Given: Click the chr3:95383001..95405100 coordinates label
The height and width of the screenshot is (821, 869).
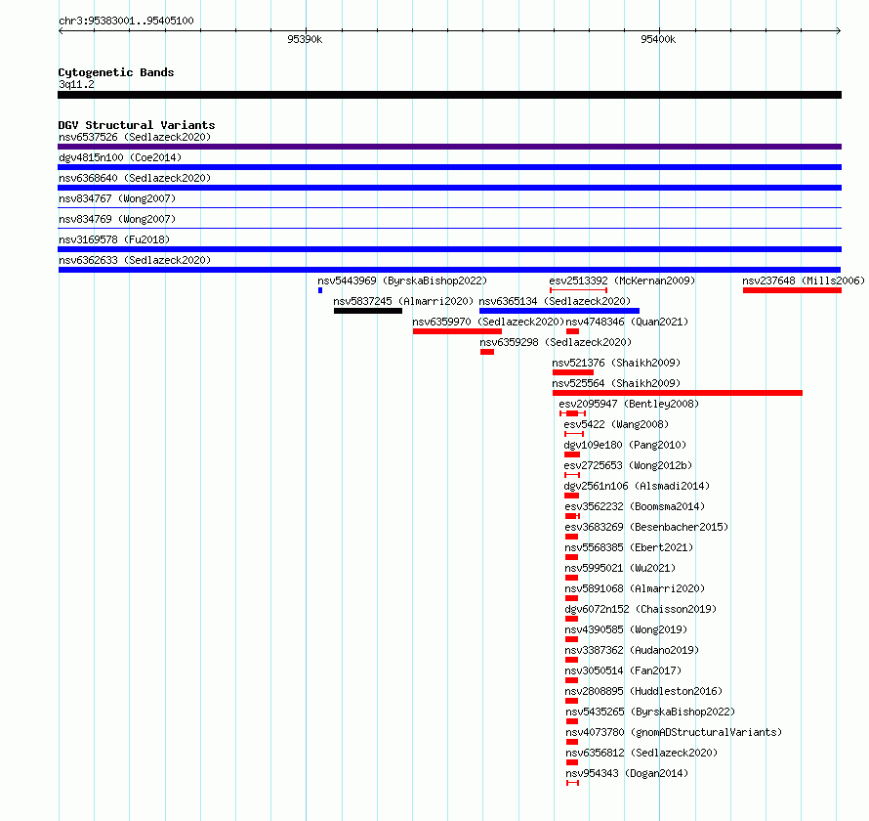Looking at the screenshot, I should click(x=126, y=21).
